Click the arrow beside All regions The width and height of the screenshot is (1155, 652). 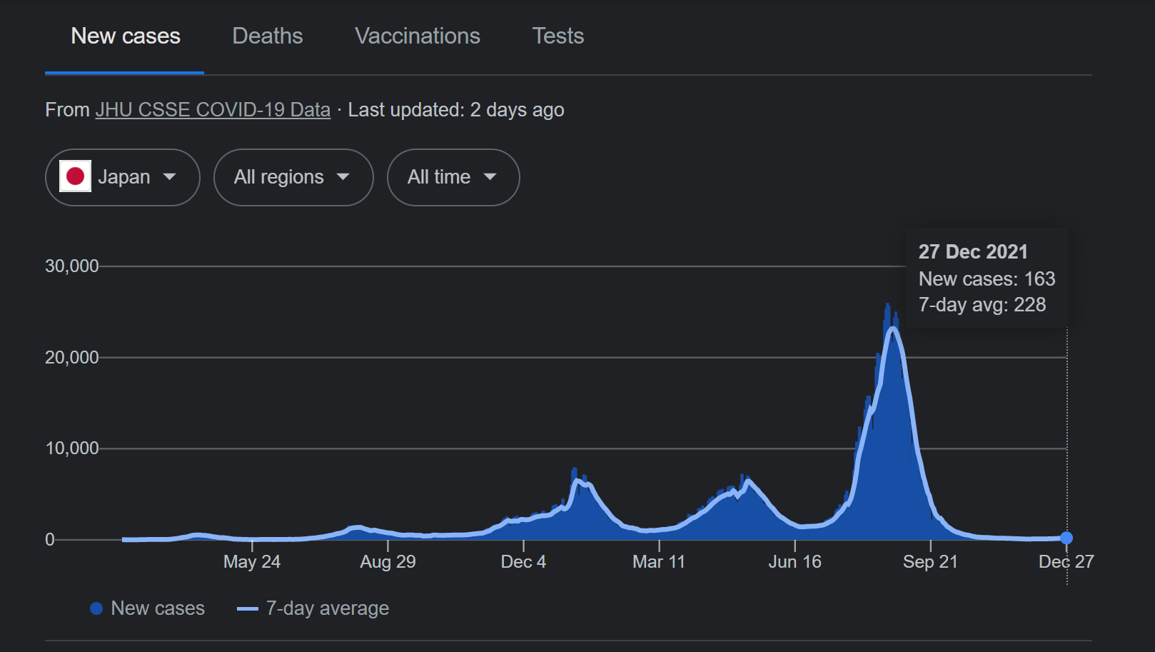(343, 177)
